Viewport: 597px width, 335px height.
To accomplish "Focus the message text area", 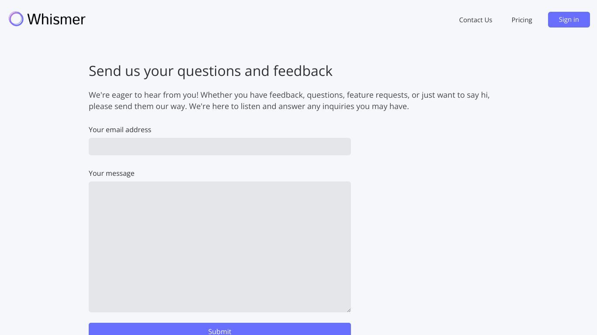I will pyautogui.click(x=220, y=247).
